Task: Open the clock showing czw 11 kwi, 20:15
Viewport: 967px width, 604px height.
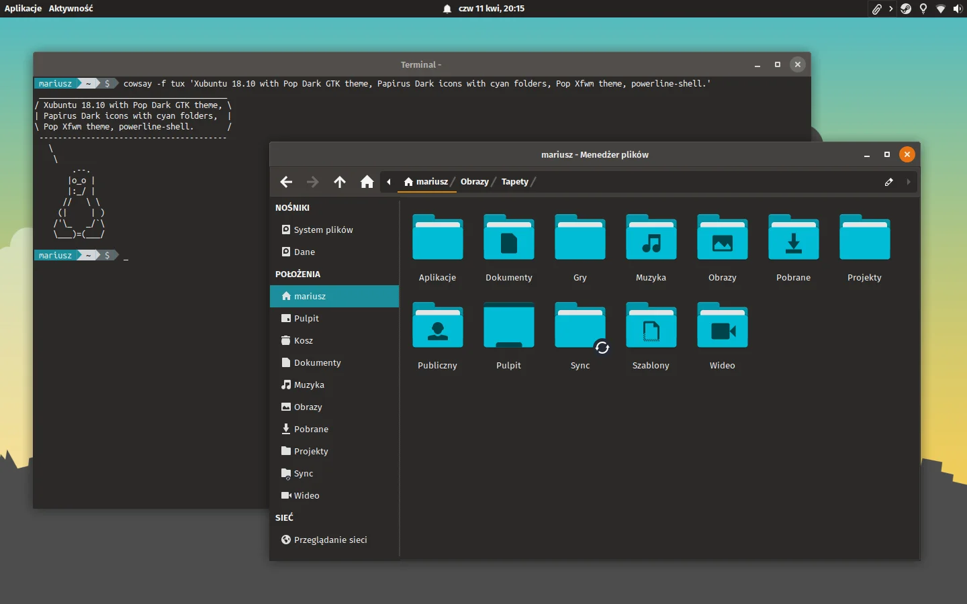Action: pyautogui.click(x=492, y=9)
